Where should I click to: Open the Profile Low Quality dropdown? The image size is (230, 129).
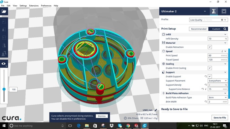point(208,20)
